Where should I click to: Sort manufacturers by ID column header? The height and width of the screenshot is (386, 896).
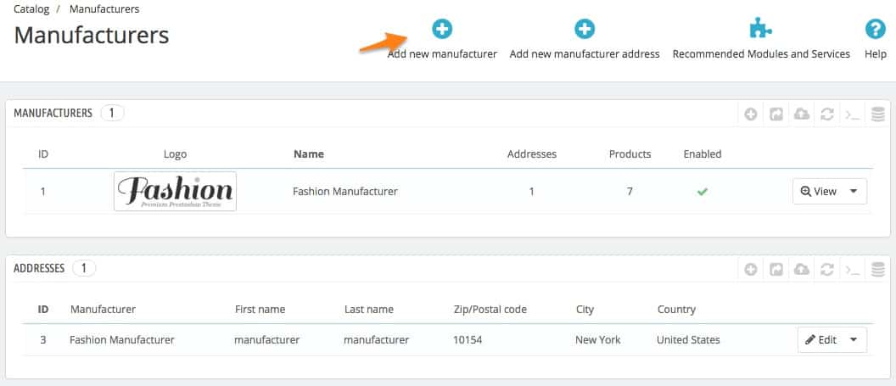pos(43,154)
